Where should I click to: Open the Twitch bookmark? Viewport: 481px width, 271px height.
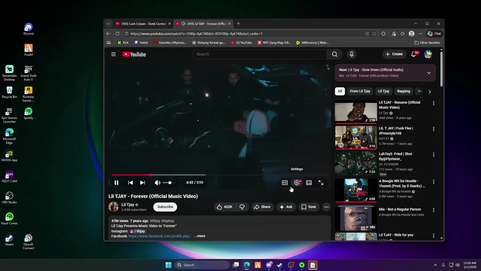coord(141,43)
